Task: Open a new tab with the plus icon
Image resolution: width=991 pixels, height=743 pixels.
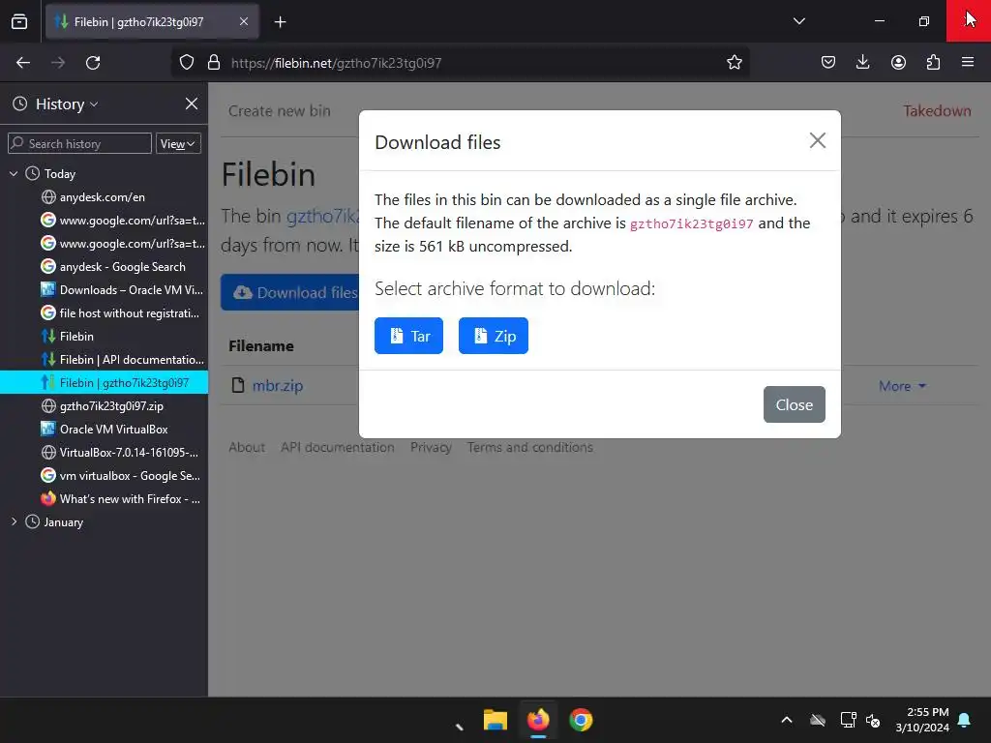Action: point(280,22)
